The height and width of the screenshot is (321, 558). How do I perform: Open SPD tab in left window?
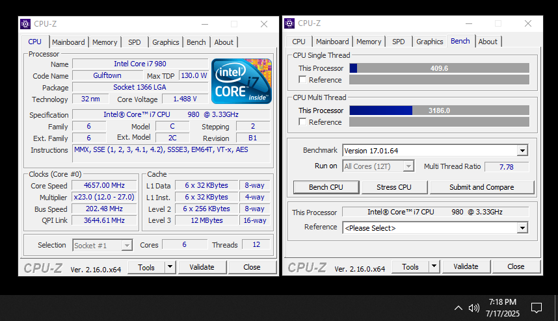click(134, 42)
